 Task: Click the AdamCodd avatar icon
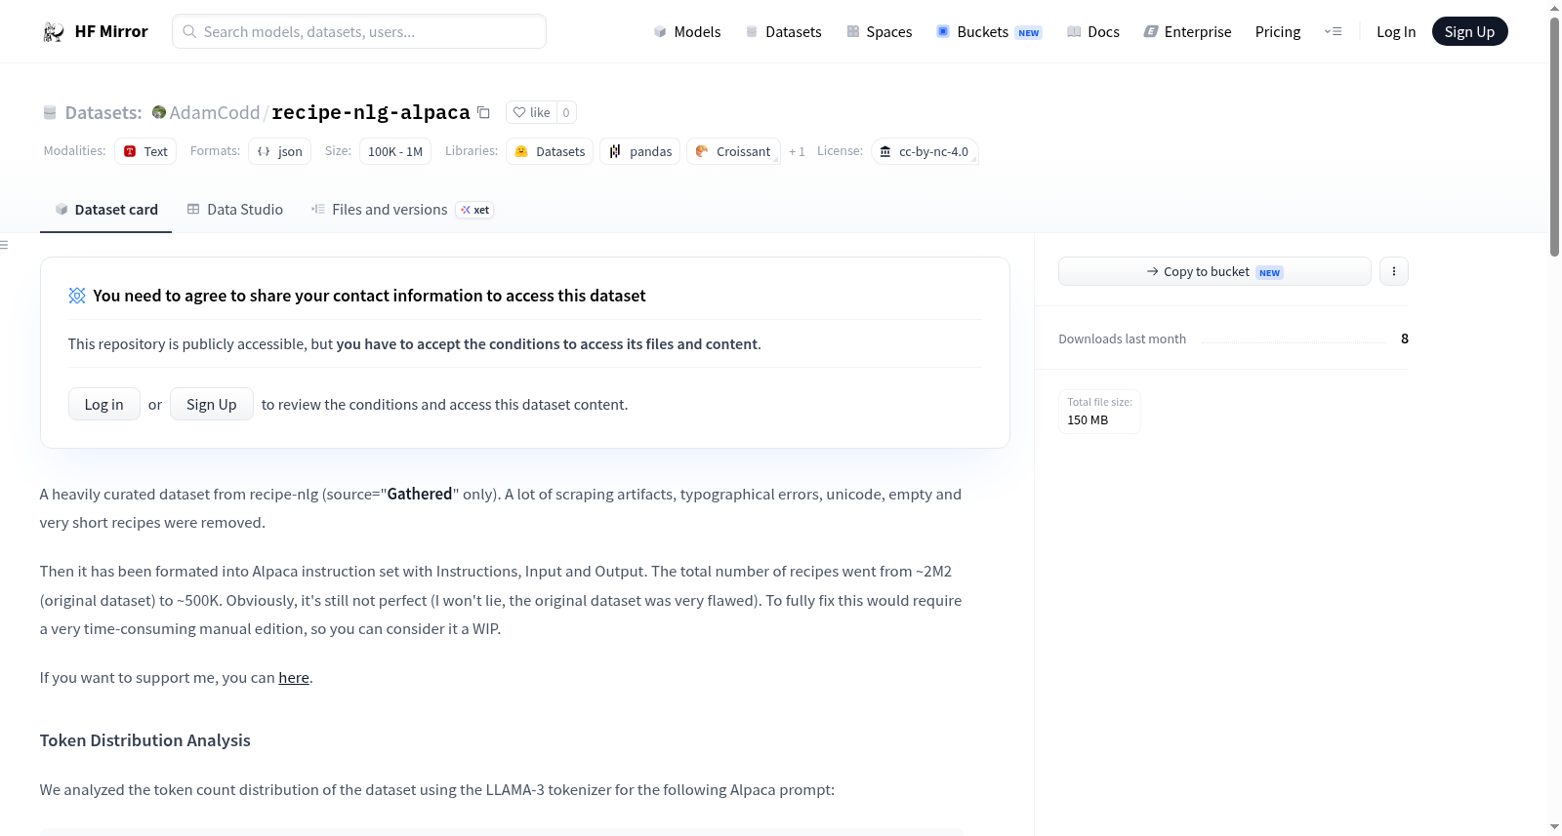(159, 112)
